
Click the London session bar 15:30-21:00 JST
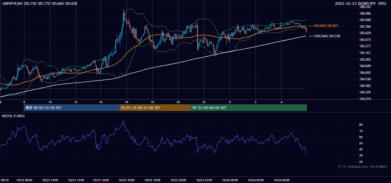[x=155, y=108]
